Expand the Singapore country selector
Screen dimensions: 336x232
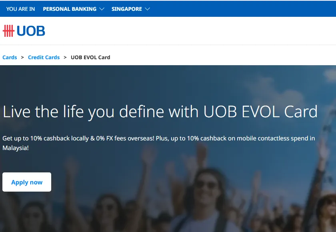(126, 9)
